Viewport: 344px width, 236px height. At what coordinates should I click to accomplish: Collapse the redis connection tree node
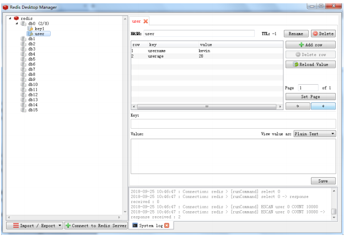[x=10, y=18]
